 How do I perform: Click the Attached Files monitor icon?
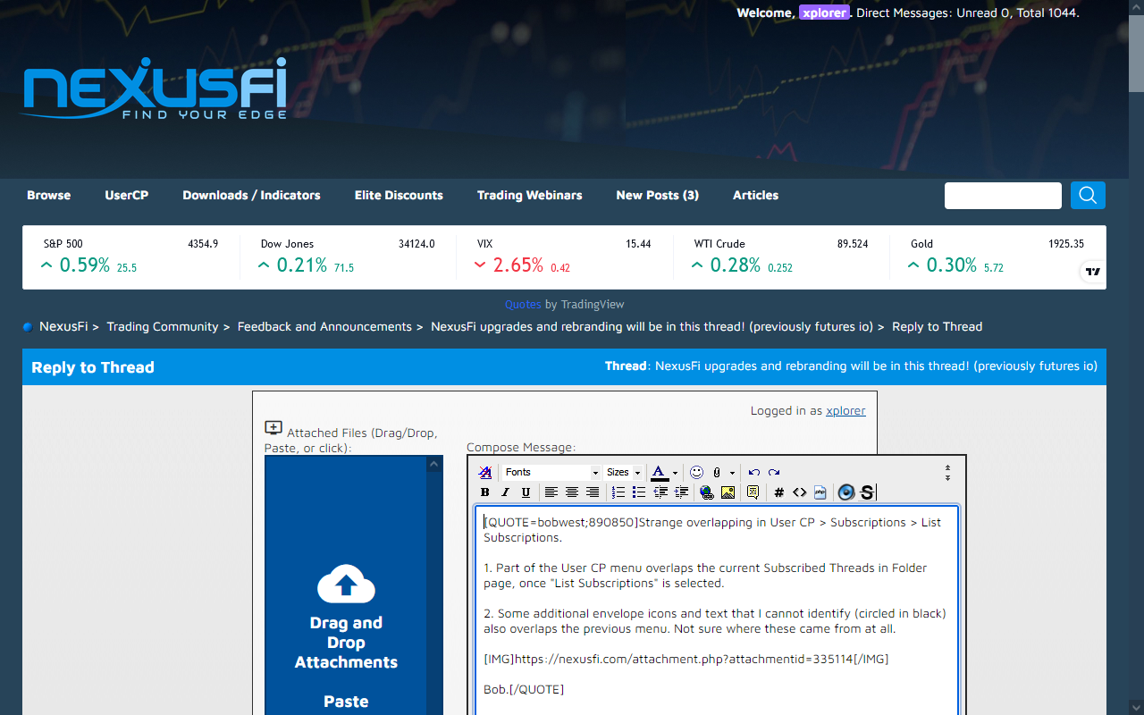coord(273,429)
